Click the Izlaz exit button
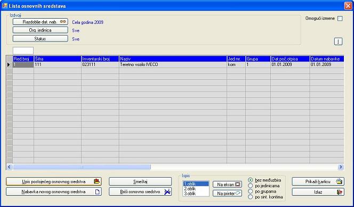354x207 pixels. pyautogui.click(x=318, y=192)
